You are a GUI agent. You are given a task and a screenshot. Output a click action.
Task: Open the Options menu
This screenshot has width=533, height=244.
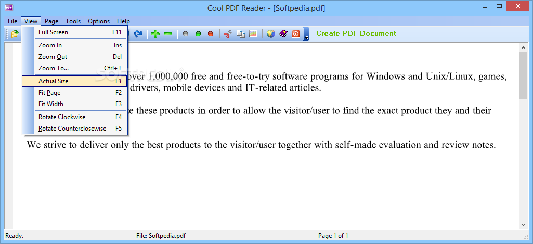99,21
